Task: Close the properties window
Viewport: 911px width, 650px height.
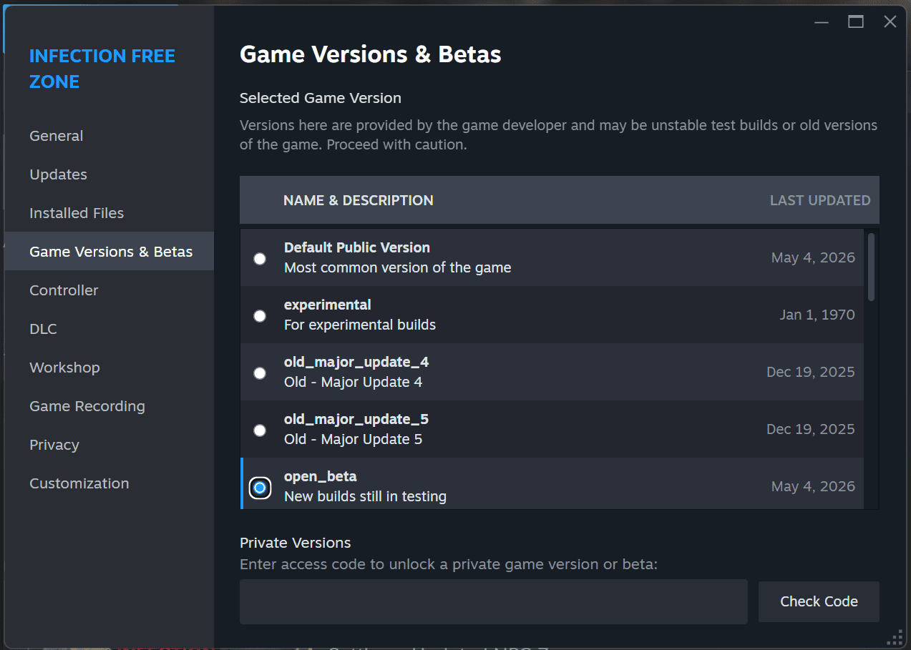Action: pos(890,22)
